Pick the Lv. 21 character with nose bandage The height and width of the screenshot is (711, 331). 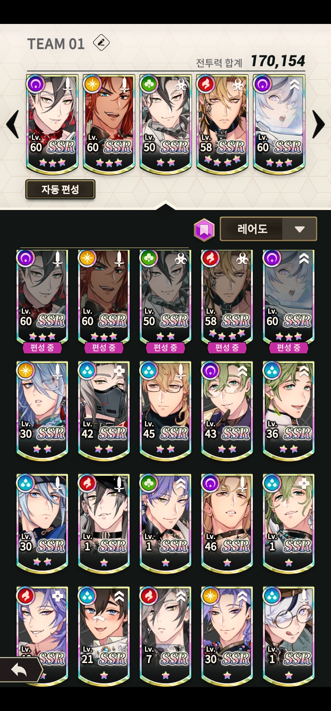[104, 636]
